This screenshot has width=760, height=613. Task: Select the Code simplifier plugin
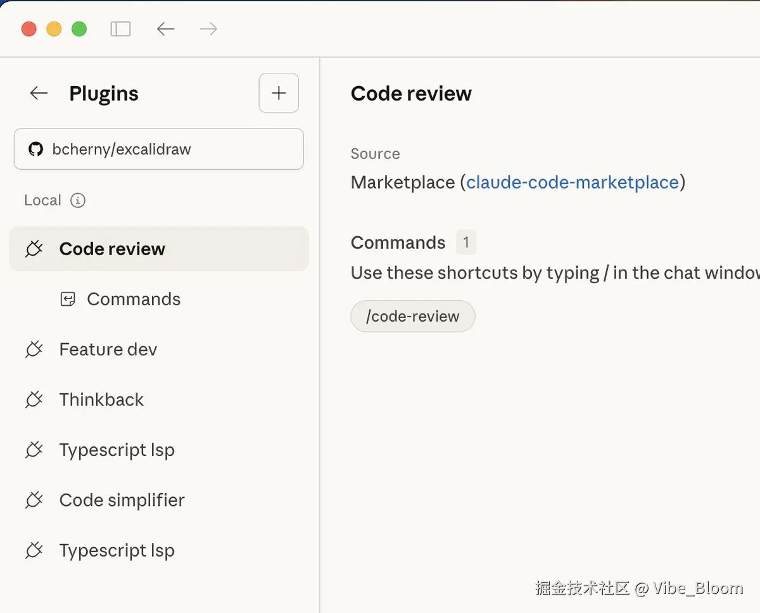pos(122,500)
